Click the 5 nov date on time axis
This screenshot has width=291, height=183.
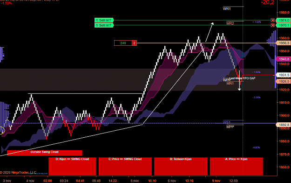pyautogui.click(x=135, y=181)
